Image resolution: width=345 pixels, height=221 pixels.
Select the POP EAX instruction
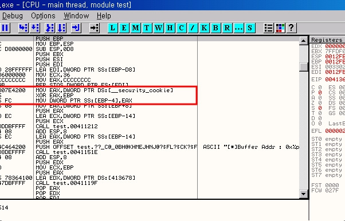click(x=48, y=188)
